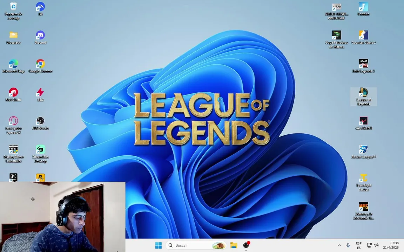Open the volume speaker tray icon
The width and height of the screenshot is (404, 252).
point(376,245)
